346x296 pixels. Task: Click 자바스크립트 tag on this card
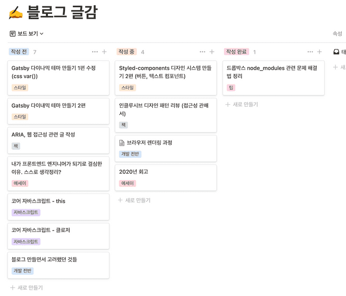[x=26, y=213]
